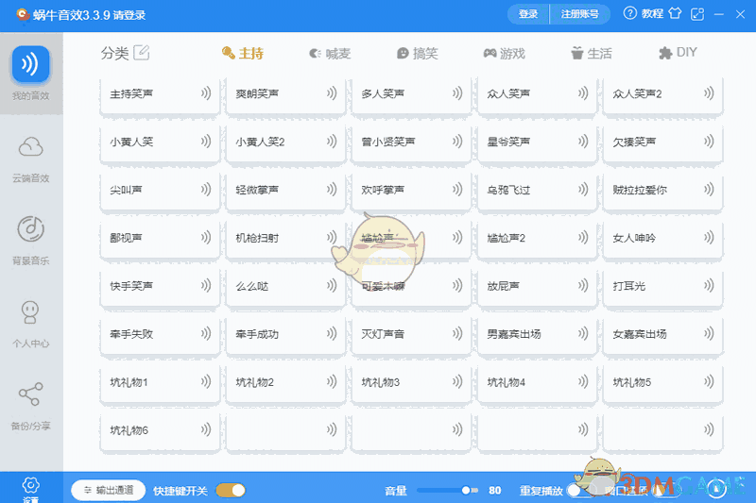Select the 轻微掌声 sound label

257,190
